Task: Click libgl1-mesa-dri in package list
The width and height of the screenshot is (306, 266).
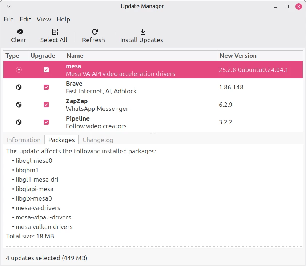Action: 37,180
